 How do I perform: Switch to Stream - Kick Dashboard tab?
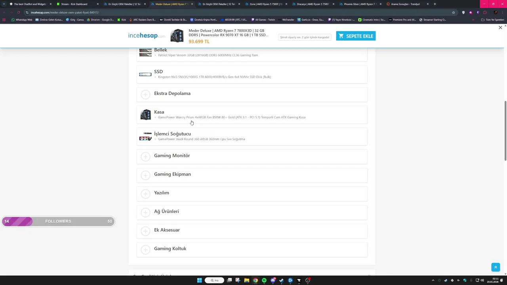[77, 4]
